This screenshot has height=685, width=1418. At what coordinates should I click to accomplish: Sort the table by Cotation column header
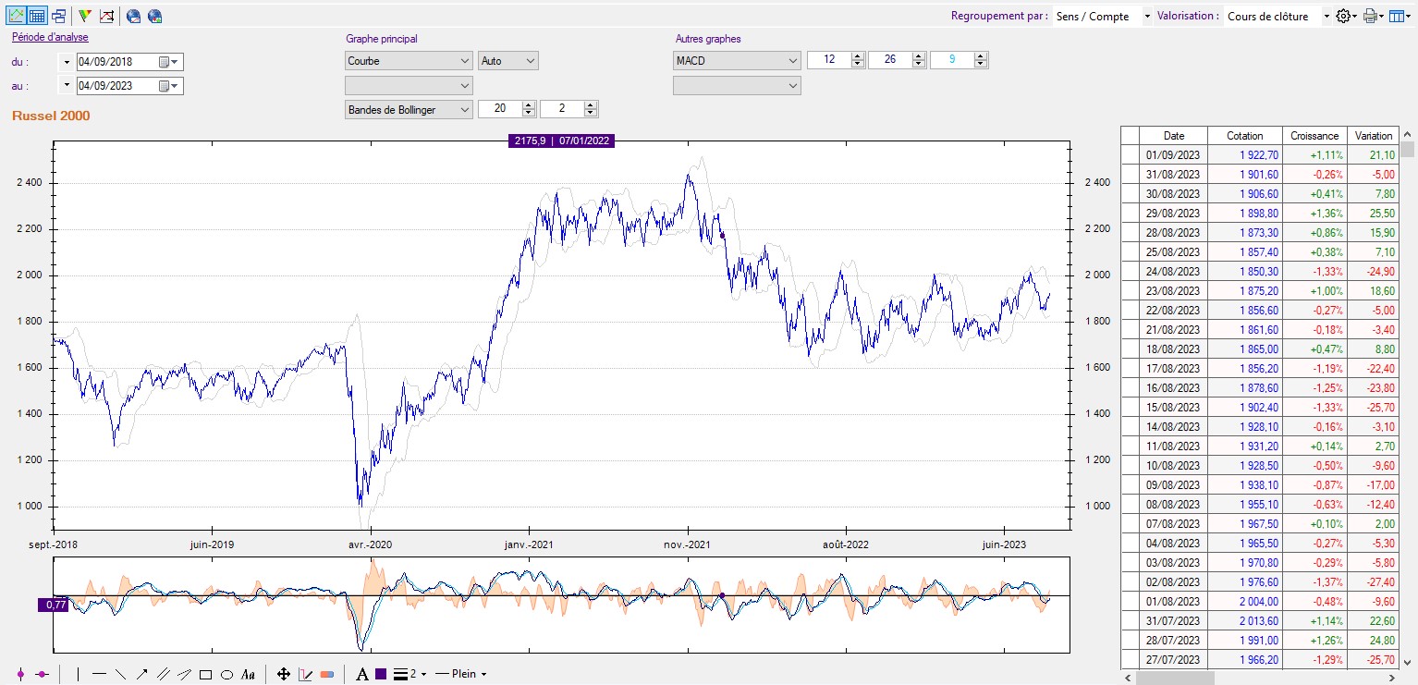point(1244,135)
